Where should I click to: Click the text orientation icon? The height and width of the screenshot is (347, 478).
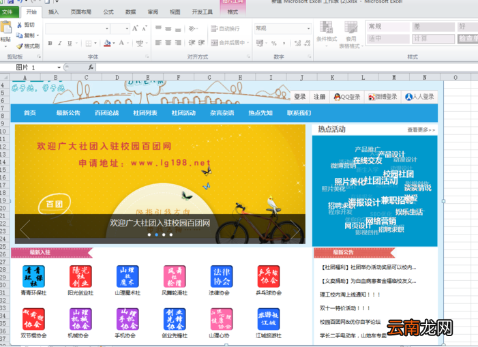coord(192,29)
